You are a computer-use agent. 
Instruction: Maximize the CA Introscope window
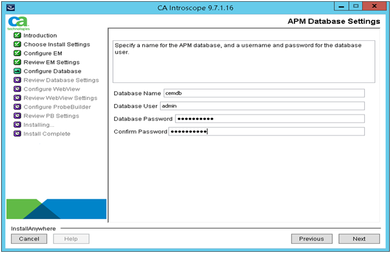click(356, 6)
